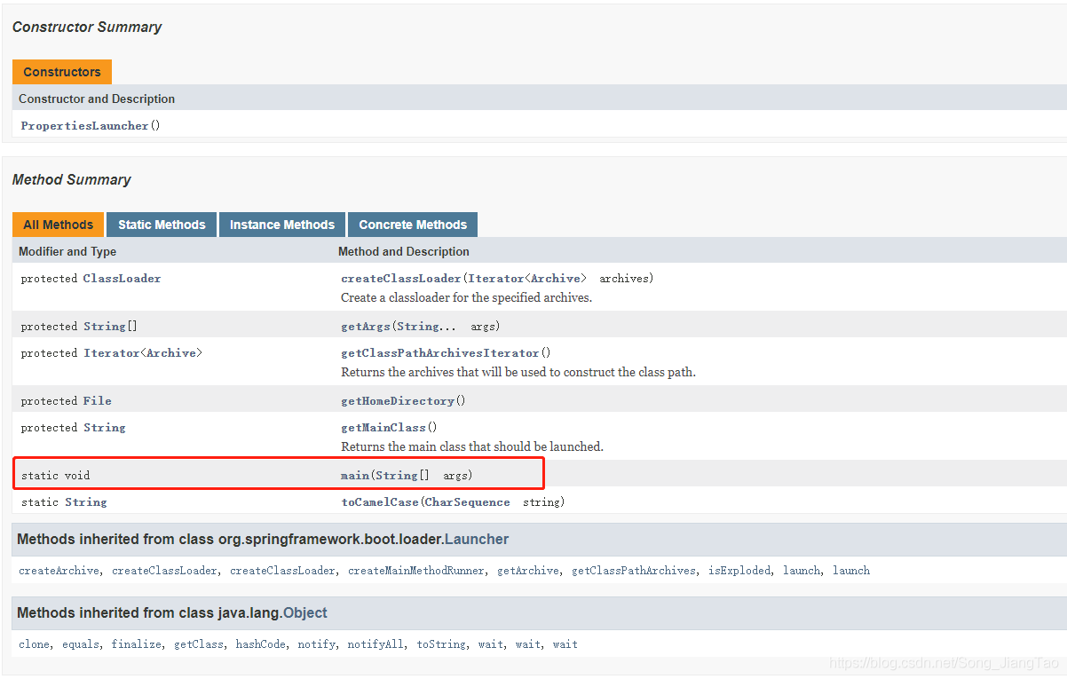Open the inherited toString method

pos(441,644)
